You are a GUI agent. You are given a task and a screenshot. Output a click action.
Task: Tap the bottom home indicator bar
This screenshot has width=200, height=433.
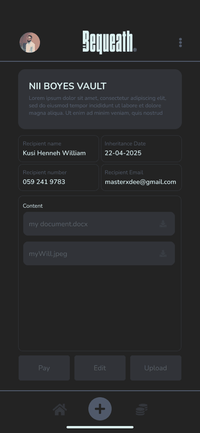tap(100, 427)
